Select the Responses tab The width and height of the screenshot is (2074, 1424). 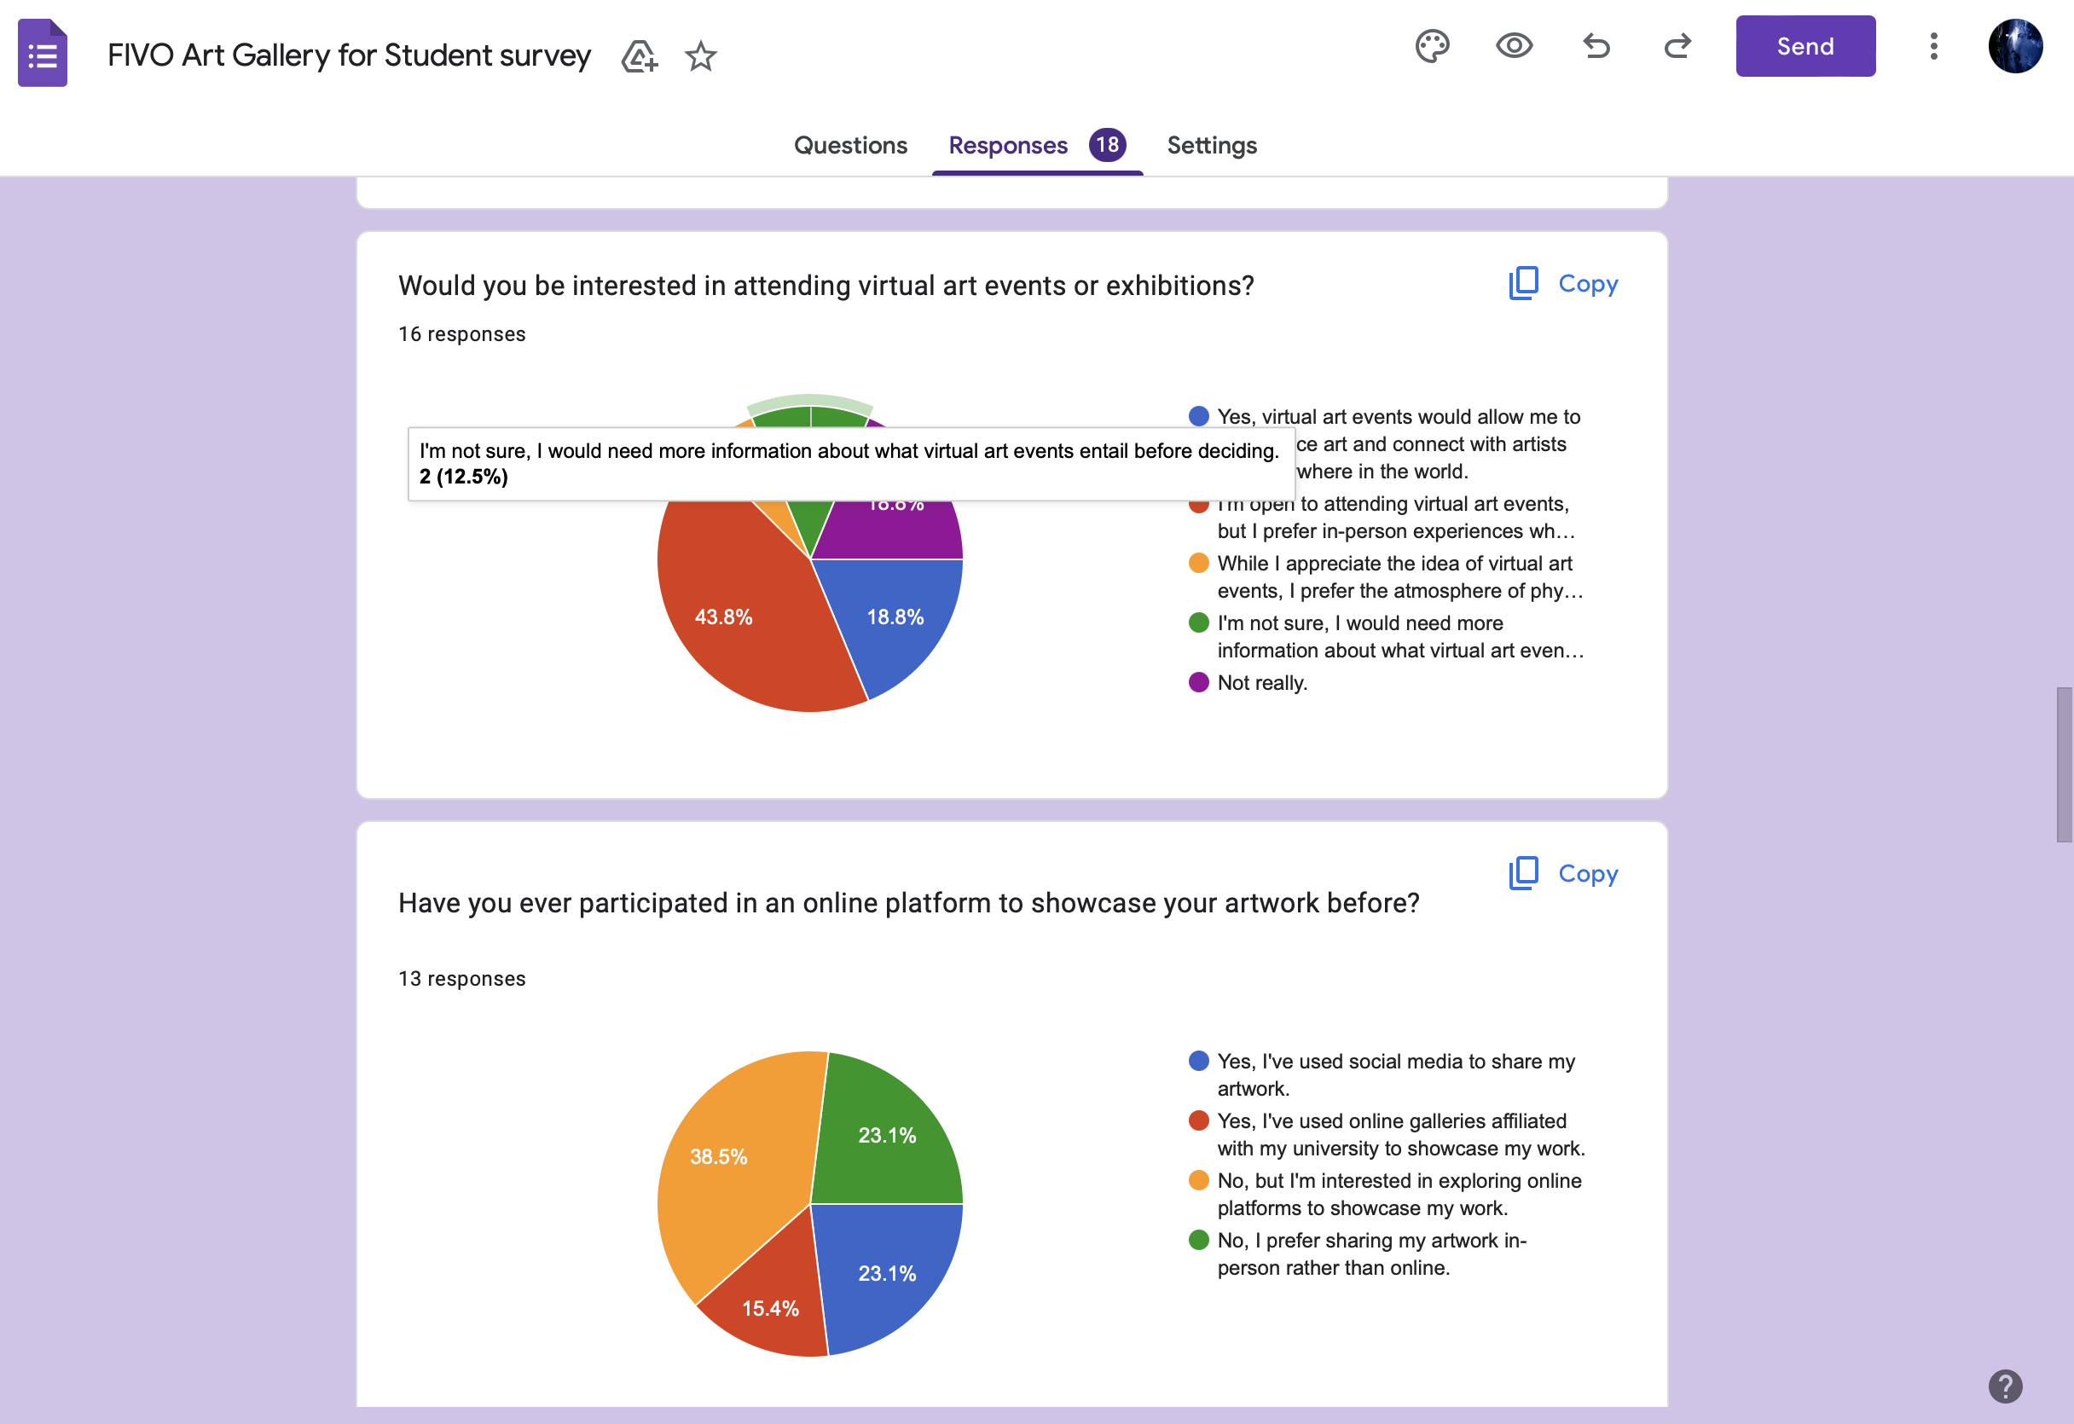pyautogui.click(x=1007, y=146)
